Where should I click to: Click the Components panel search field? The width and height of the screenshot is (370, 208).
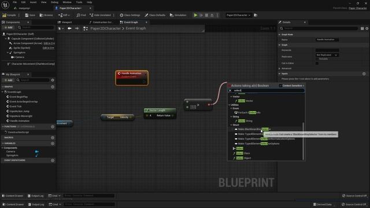tap(35, 27)
